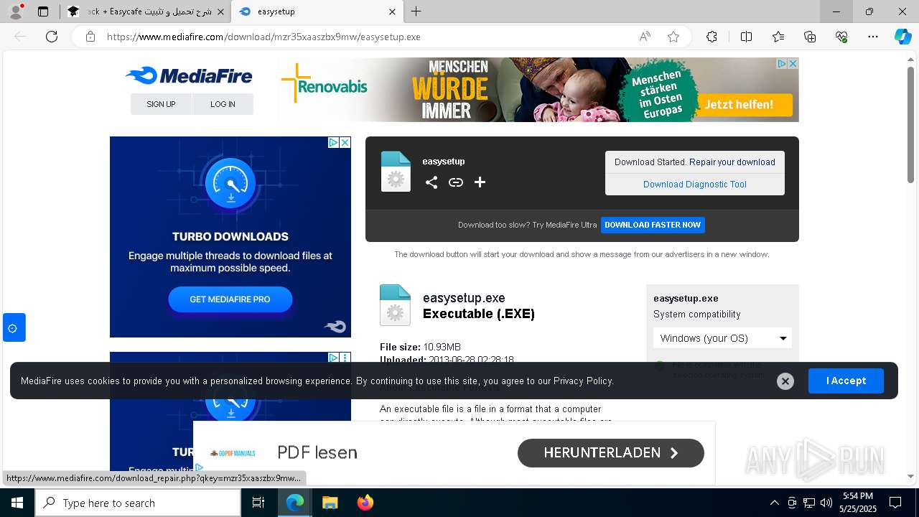Click the MediaFire logo

(188, 75)
